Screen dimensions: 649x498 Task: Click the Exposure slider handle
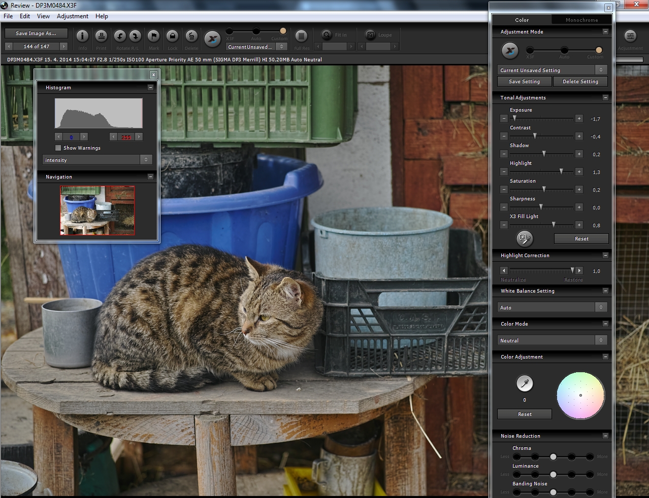[514, 119]
